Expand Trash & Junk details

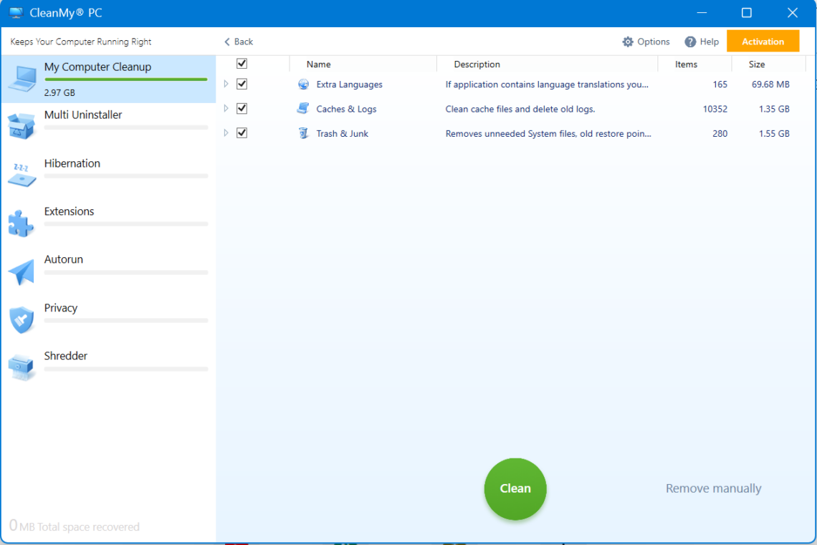pyautogui.click(x=226, y=132)
